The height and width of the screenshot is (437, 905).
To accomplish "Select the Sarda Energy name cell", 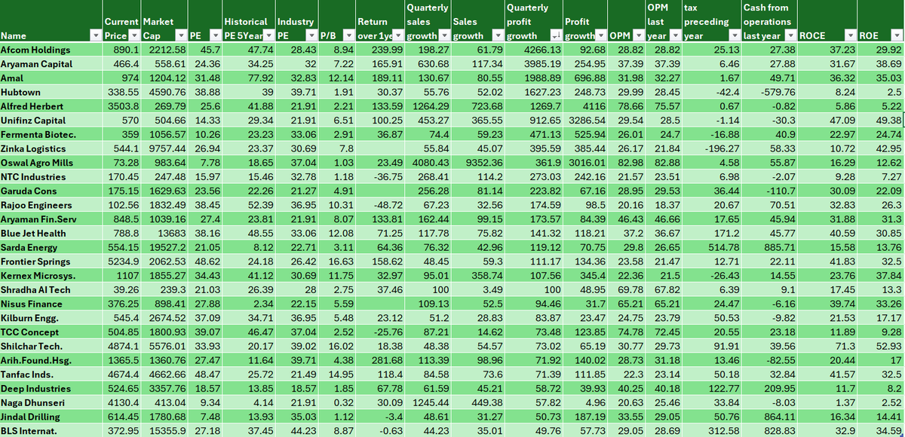I will coord(51,247).
